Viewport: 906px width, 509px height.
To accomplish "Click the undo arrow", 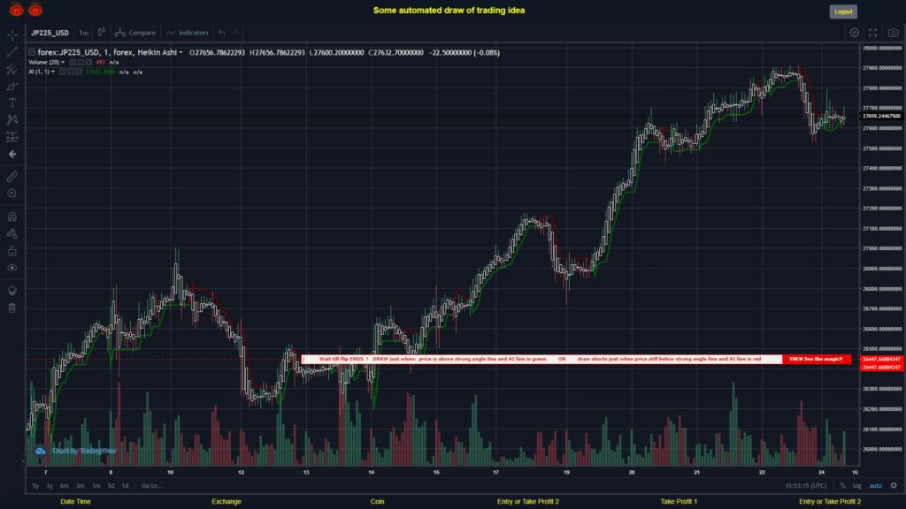I will (222, 33).
